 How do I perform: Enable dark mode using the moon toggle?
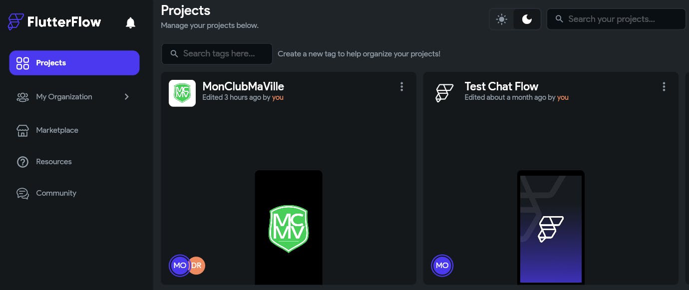(x=528, y=19)
